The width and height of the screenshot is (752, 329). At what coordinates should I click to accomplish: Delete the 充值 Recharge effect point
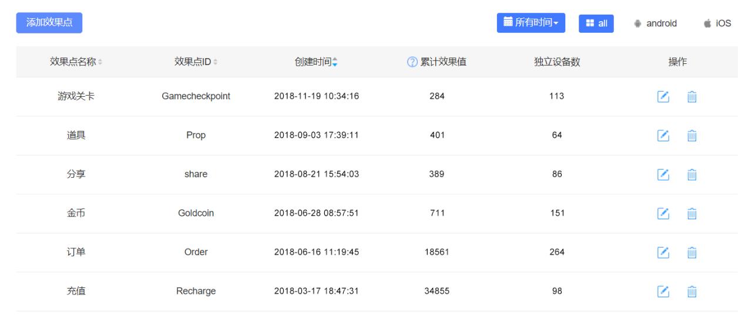pos(692,291)
